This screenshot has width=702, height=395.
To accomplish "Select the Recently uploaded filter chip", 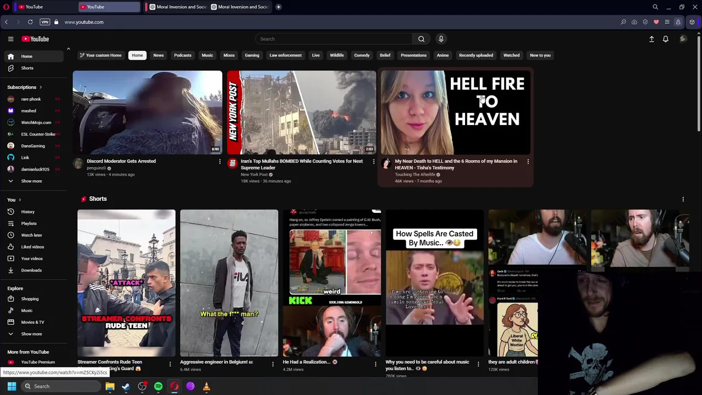I will pyautogui.click(x=475, y=55).
